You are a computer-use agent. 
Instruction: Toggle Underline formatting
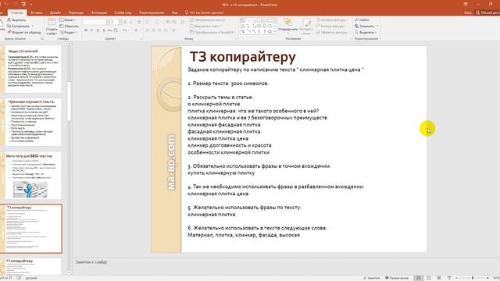pyautogui.click(x=98, y=30)
